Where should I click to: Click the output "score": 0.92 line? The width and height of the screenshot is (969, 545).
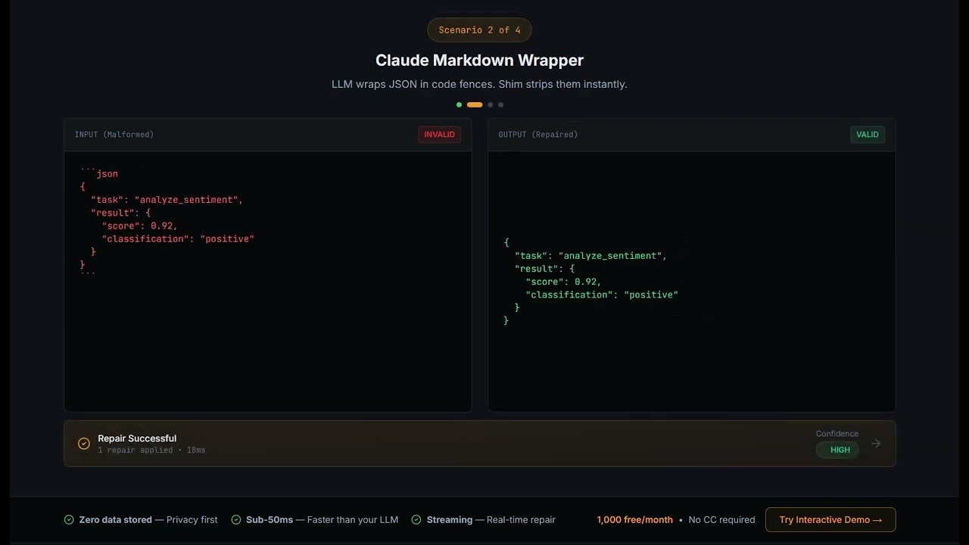tap(563, 282)
